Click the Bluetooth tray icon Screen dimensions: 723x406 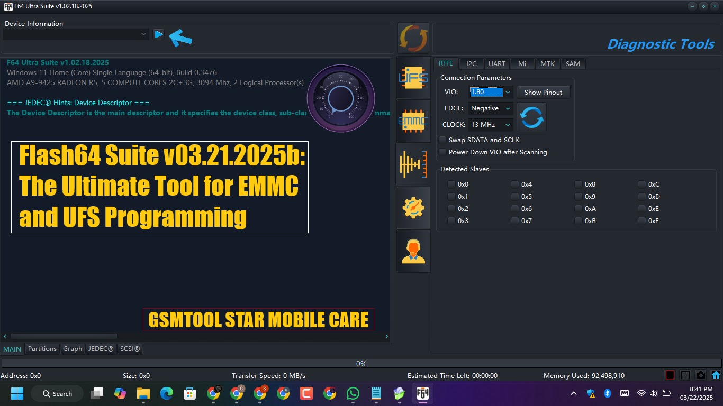pyautogui.click(x=608, y=393)
